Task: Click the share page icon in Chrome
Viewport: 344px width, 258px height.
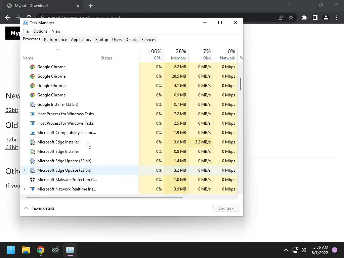Action: pyautogui.click(x=280, y=17)
